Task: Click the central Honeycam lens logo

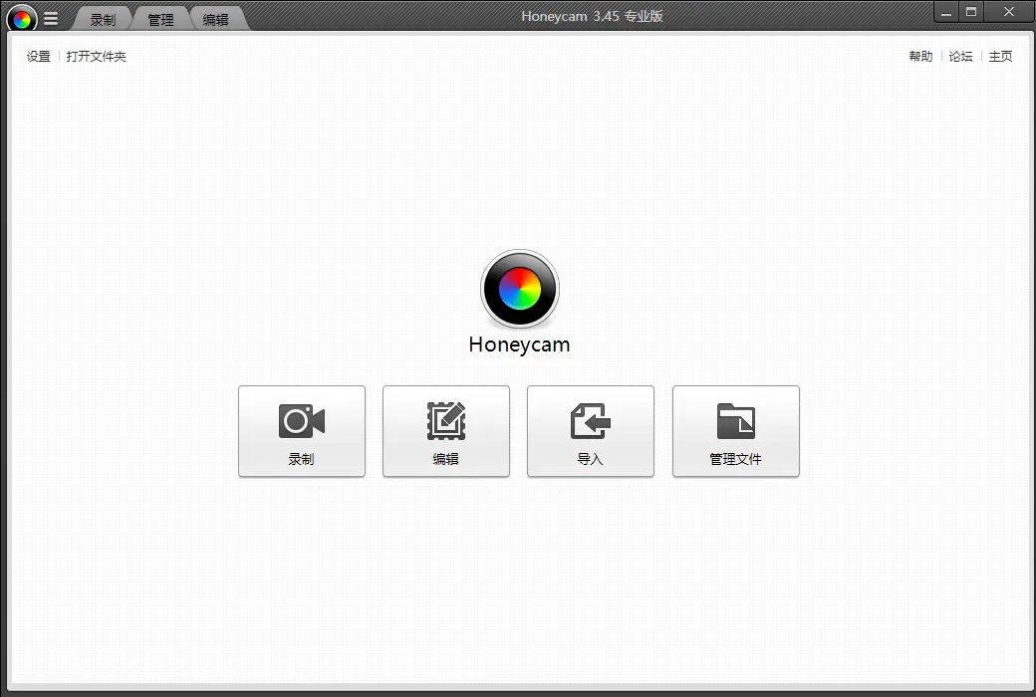Action: pos(520,289)
